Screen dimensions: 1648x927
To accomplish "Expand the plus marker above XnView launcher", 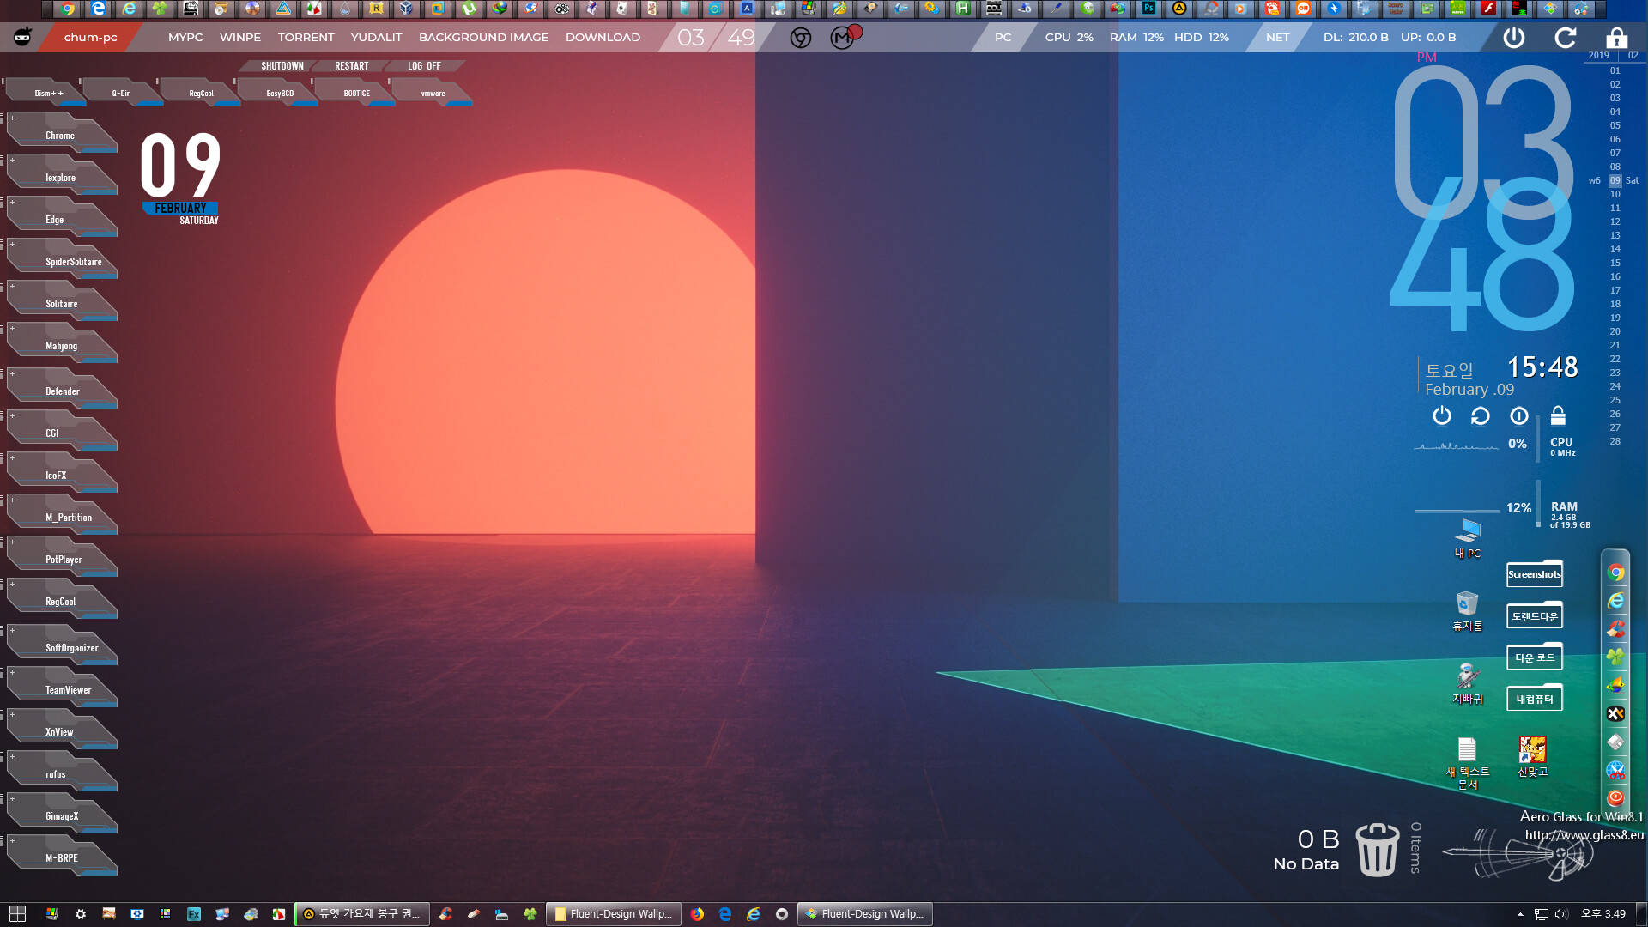I will tap(12, 714).
